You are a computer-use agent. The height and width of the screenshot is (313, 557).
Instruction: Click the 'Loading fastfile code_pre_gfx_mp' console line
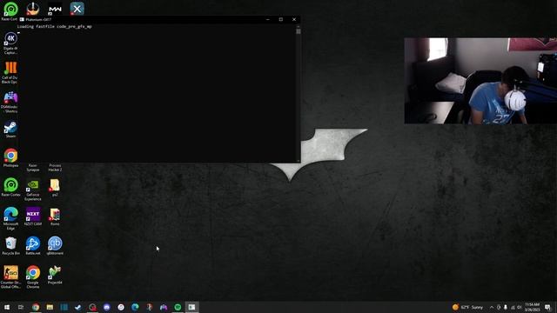pyautogui.click(x=54, y=27)
